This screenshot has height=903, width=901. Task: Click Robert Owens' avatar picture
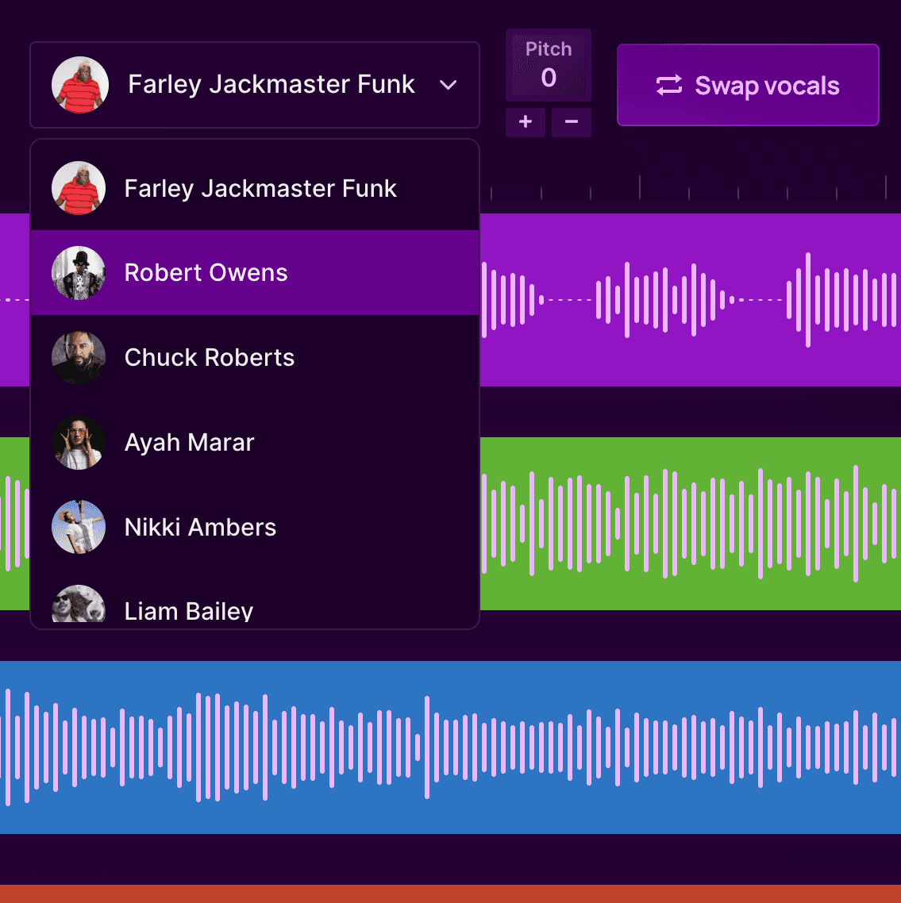point(79,273)
